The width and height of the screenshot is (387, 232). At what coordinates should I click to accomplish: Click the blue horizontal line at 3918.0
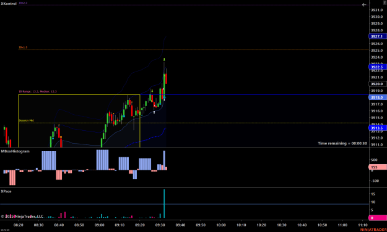(254, 95)
